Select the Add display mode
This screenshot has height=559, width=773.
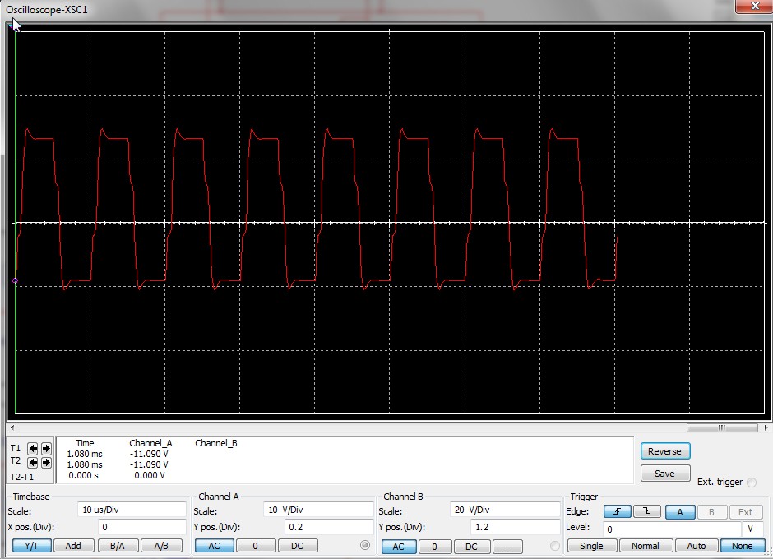click(x=73, y=546)
